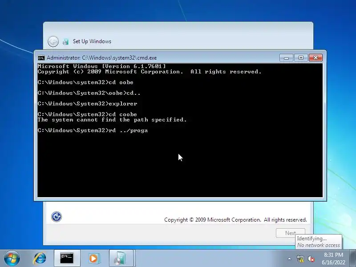Launch Internet Explorer from the taskbar

tap(40, 259)
